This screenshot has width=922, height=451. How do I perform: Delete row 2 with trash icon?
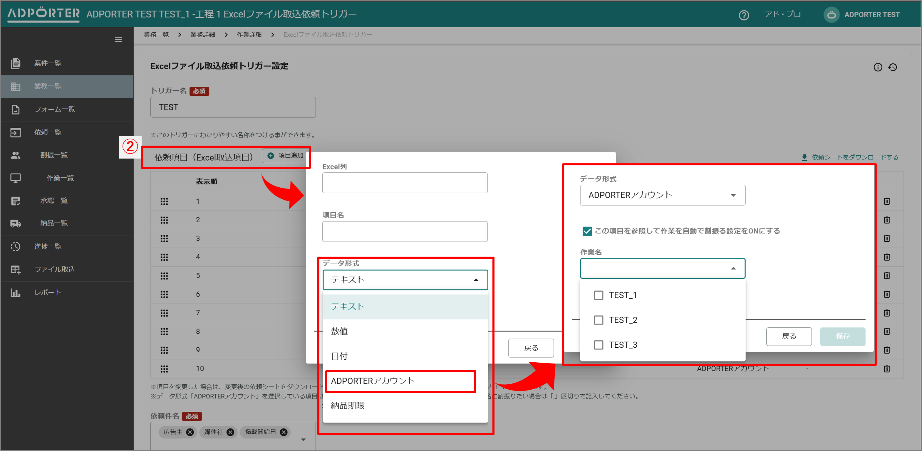pos(886,220)
